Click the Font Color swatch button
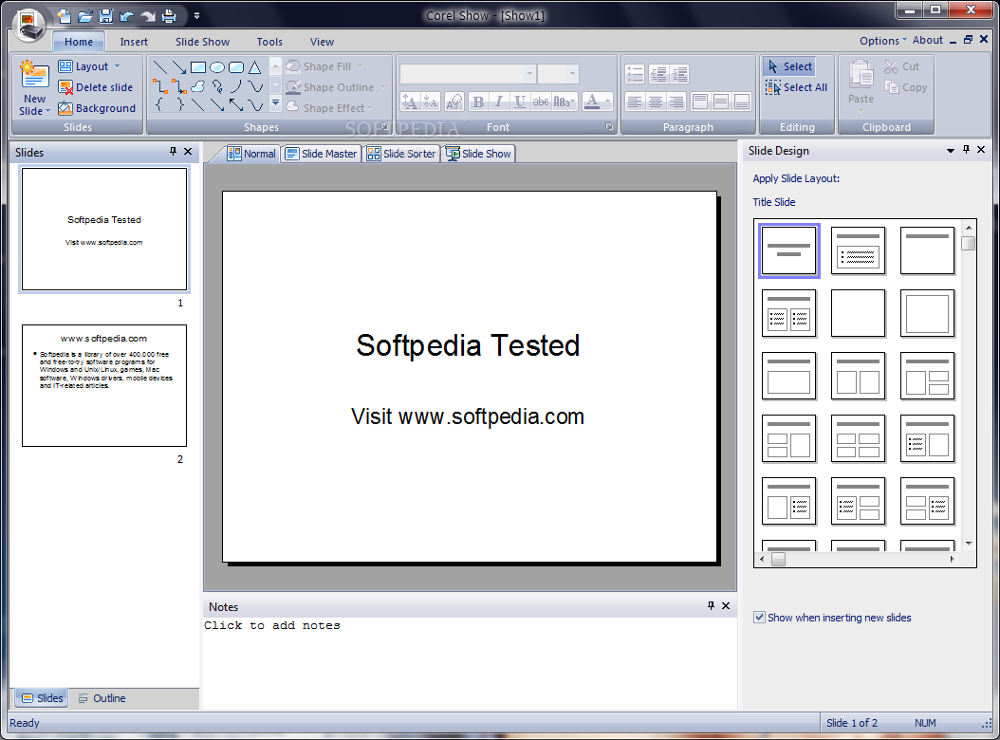Image resolution: width=1000 pixels, height=740 pixels. pyautogui.click(x=592, y=102)
